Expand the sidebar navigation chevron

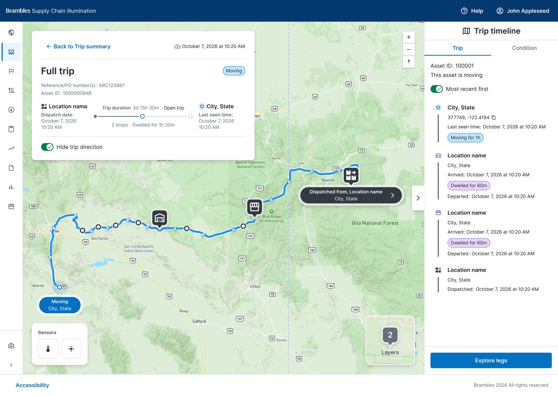11,365
